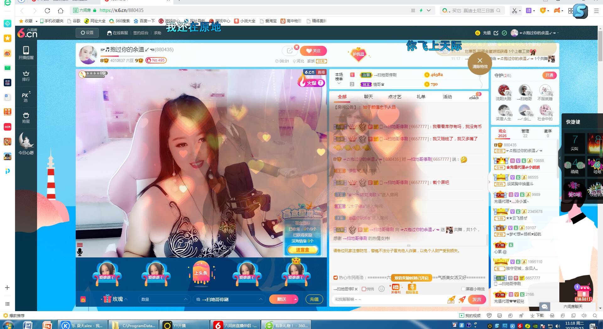
Task: Toggle the 屏蔽小特效 checkbox
Action: click(463, 289)
